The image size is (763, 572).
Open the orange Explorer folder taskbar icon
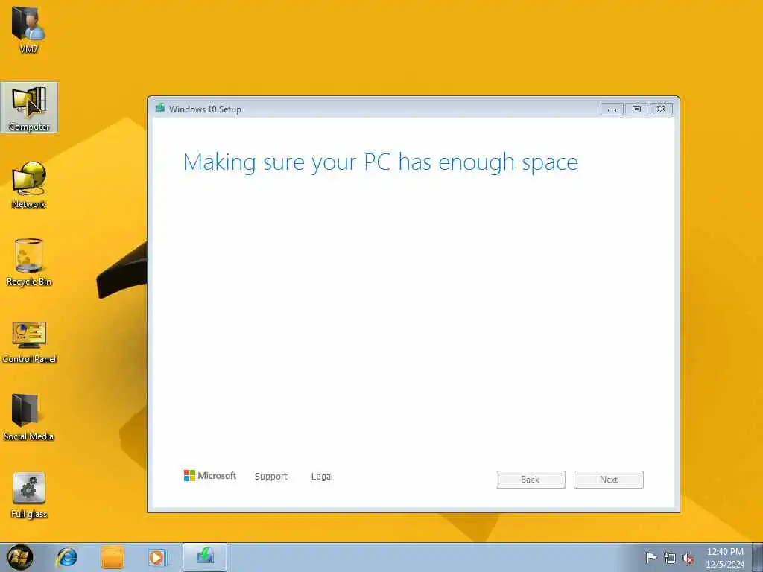[113, 557]
